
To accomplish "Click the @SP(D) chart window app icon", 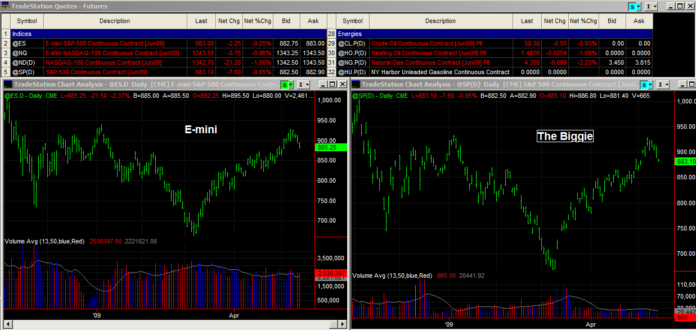I will coord(356,84).
